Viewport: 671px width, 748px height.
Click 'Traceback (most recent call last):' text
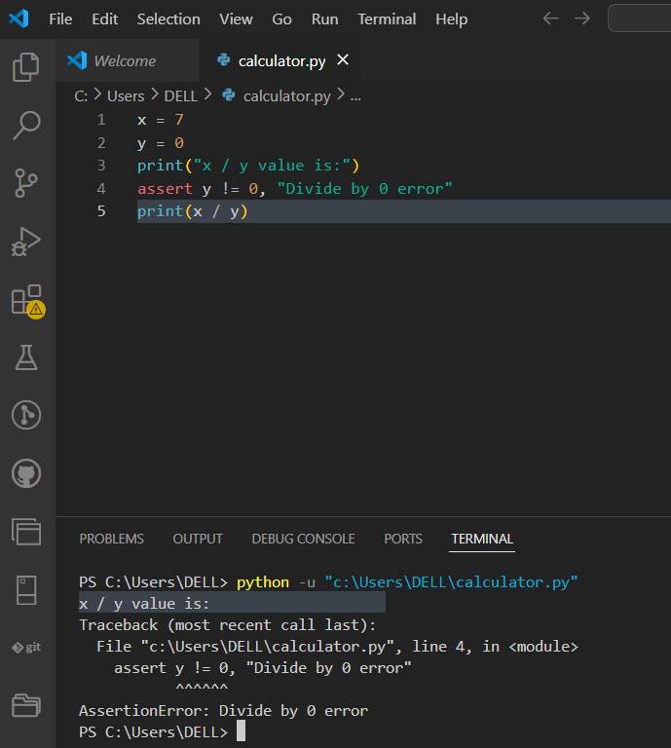(x=228, y=625)
